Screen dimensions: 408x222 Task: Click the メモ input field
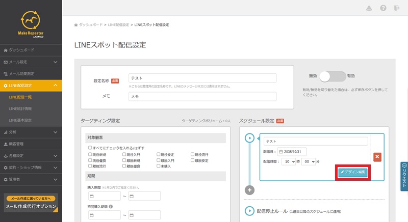pos(202,97)
